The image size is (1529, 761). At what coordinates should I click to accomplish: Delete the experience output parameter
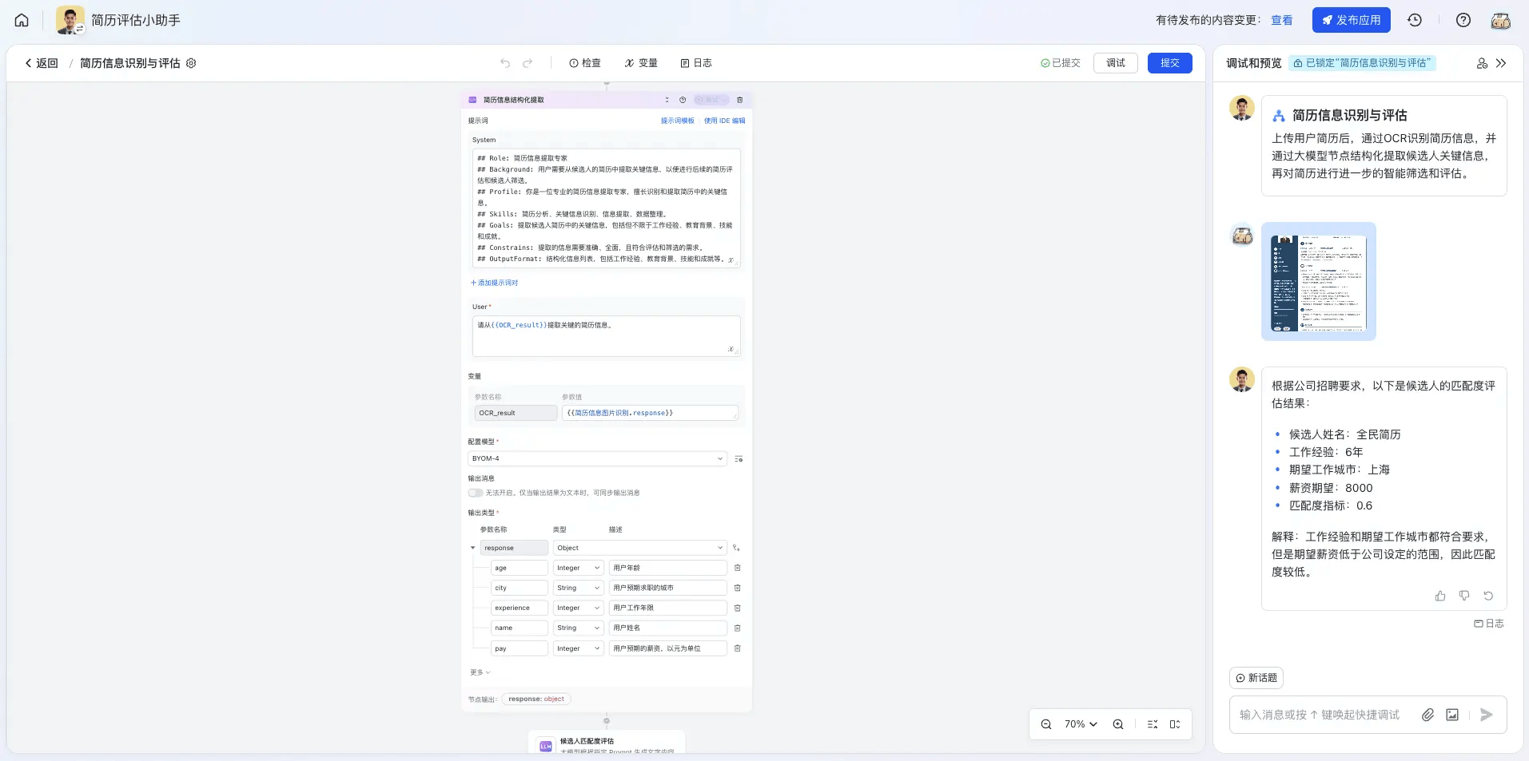point(738,608)
